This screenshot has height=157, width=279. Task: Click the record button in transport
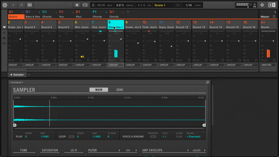click(77, 5)
